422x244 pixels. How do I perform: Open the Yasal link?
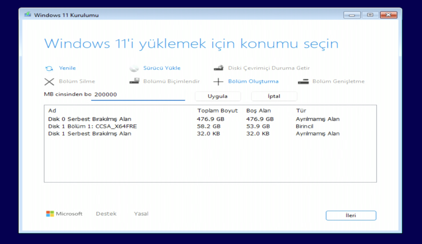[141, 213]
